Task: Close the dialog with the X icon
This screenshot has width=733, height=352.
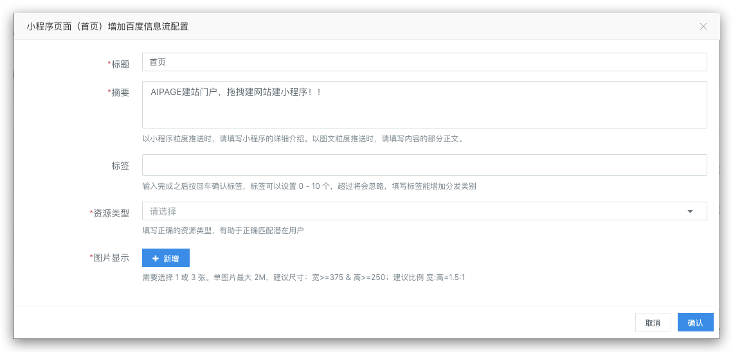Action: click(703, 26)
